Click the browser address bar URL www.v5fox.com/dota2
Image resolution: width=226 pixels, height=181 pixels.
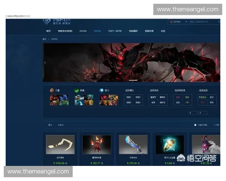tap(19, 16)
